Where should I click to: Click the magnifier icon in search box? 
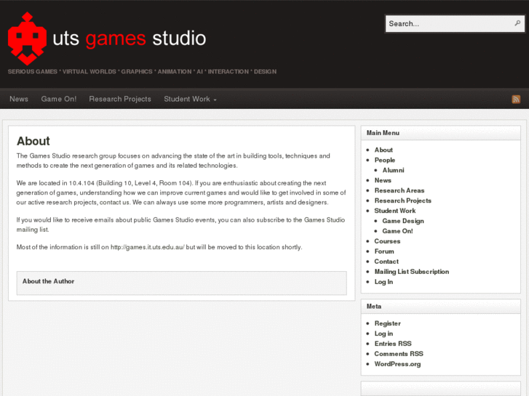pyautogui.click(x=517, y=23)
